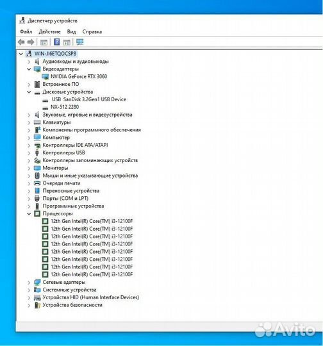Select Контроллеры IDE ATA/ATAPI
The height and width of the screenshot is (346, 323).
point(75,145)
